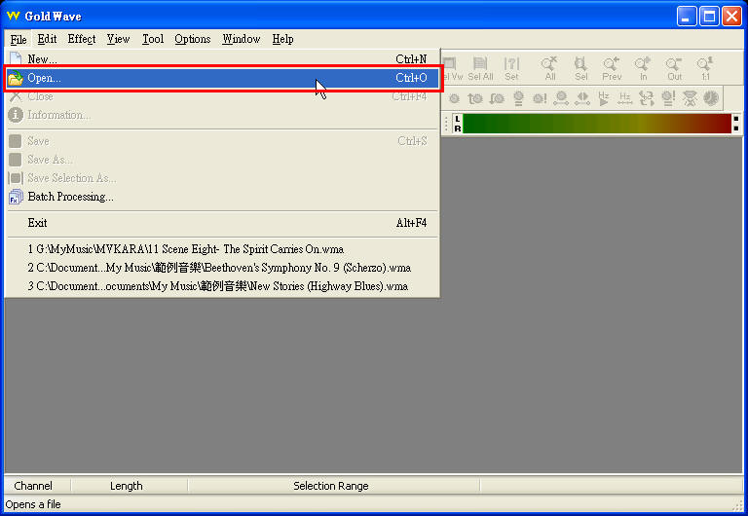Expand the Effect menu
This screenshot has height=516, width=748.
pos(82,39)
